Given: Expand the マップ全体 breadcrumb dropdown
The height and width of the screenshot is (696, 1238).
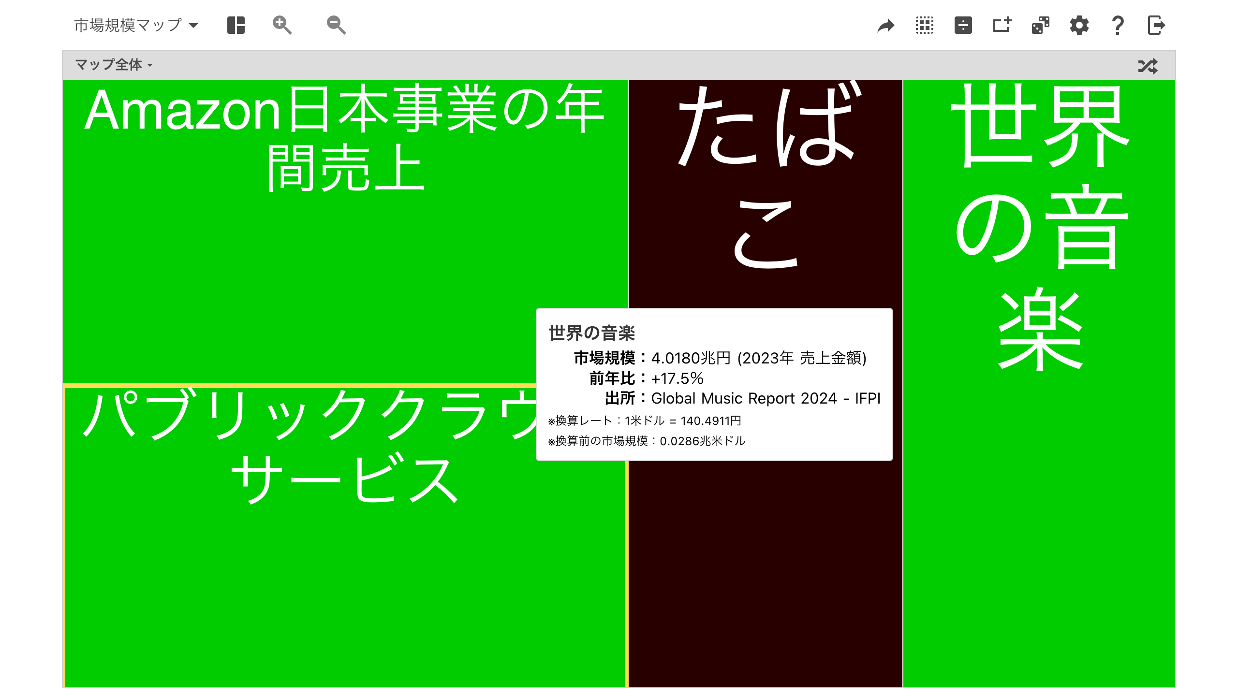Looking at the screenshot, I should pos(114,65).
